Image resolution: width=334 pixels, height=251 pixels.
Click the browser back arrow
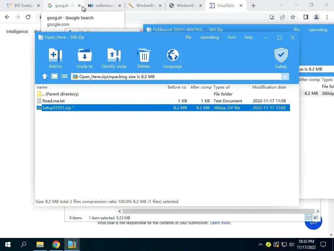pos(7,17)
